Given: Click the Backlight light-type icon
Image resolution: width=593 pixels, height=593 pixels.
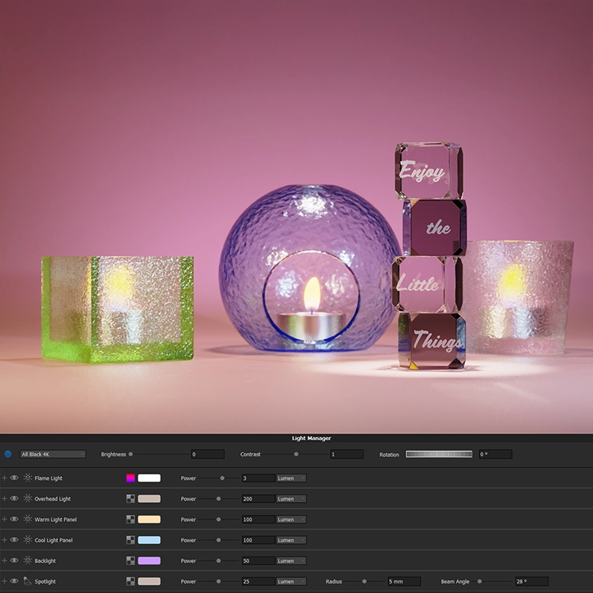Looking at the screenshot, I should [x=27, y=561].
